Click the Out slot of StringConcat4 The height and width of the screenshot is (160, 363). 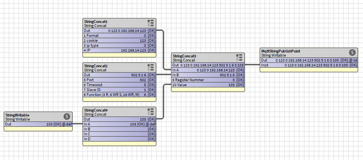tap(120, 119)
